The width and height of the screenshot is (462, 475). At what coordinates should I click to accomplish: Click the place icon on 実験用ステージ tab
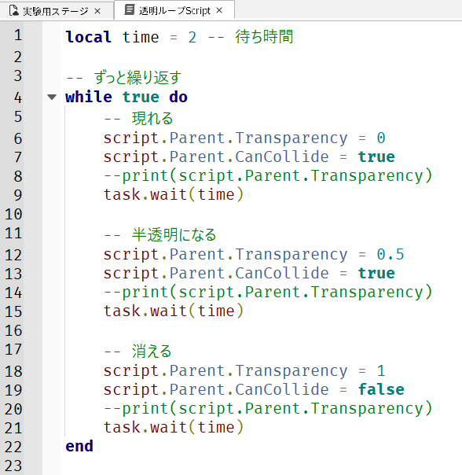click(13, 10)
